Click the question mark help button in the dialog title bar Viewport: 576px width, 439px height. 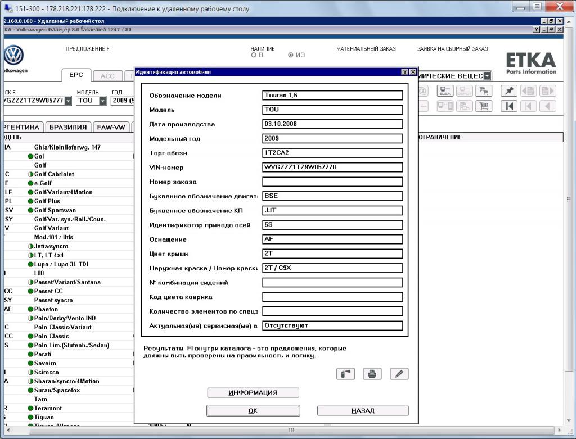coord(405,72)
